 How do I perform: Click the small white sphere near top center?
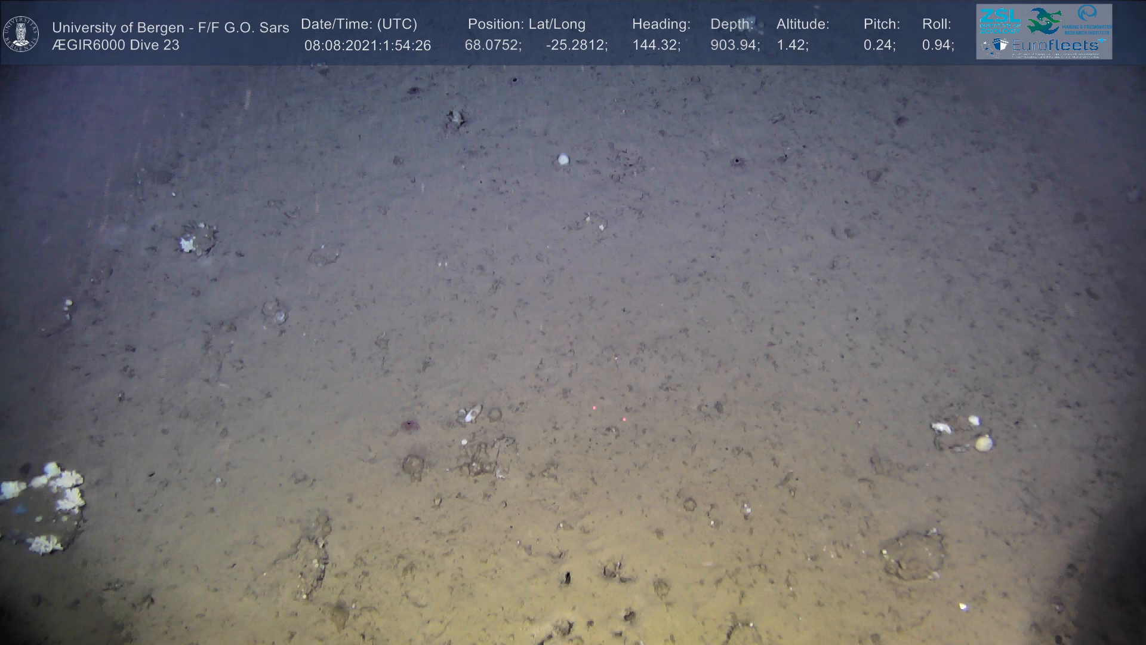[x=563, y=159]
